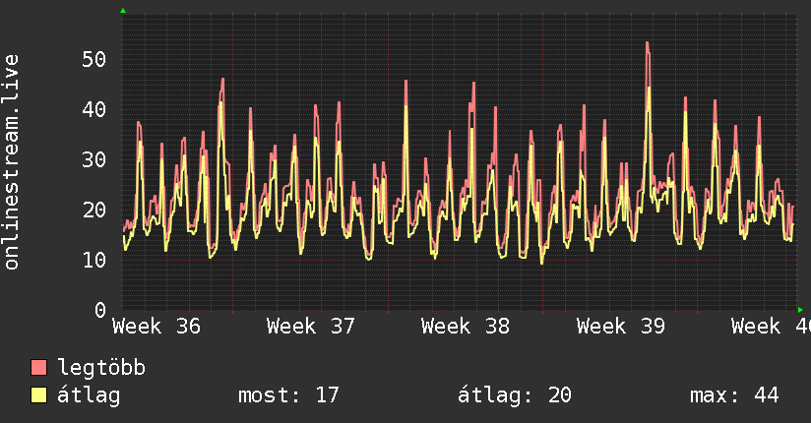
Task: Click the 50 value on y-axis
Action: pos(94,59)
